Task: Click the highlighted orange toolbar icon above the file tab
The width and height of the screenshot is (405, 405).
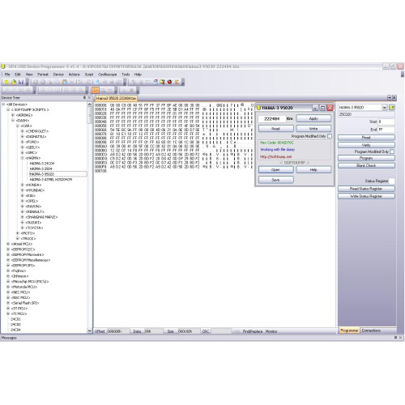Action: pos(96,90)
